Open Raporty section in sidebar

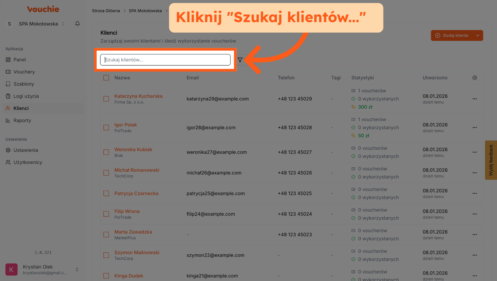22,120
